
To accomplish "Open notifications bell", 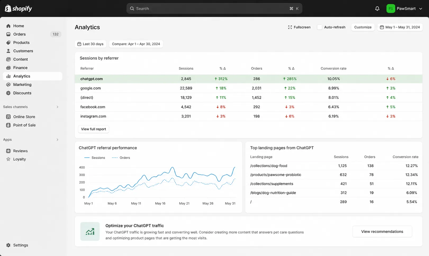I will click(x=377, y=8).
